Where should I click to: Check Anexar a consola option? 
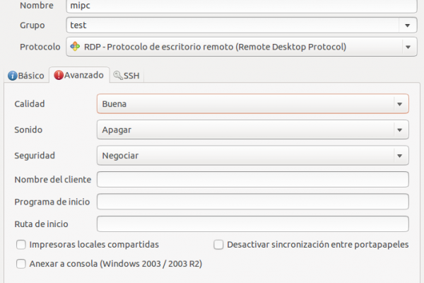click(x=21, y=264)
